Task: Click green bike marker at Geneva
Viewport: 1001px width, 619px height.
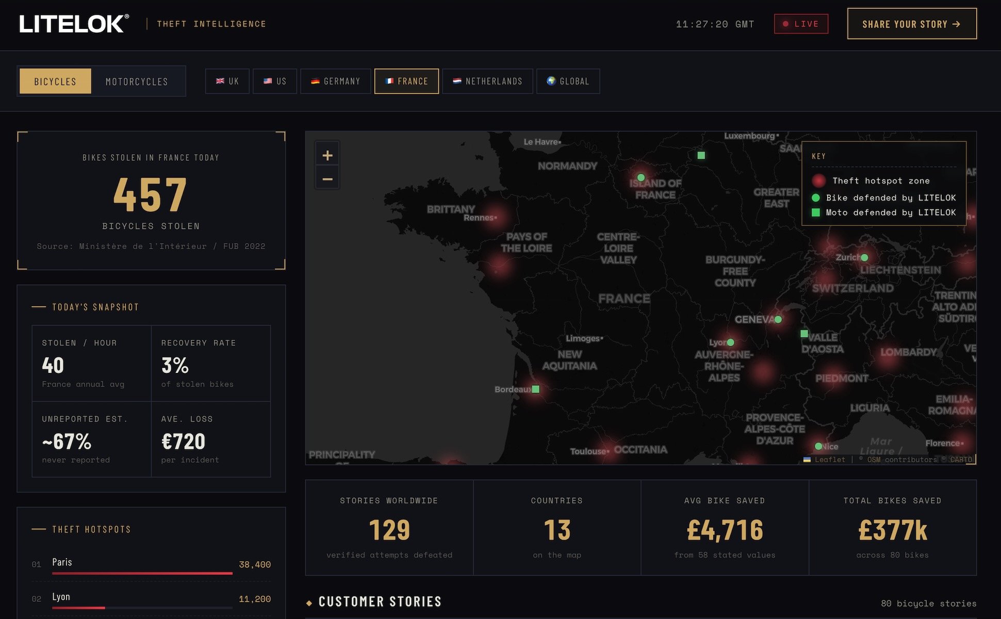Action: click(778, 319)
